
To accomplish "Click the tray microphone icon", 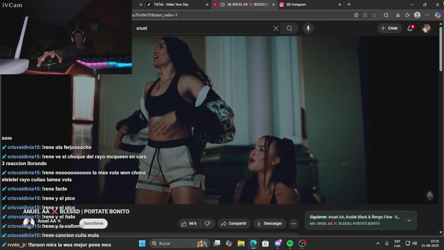I will 387,243.
